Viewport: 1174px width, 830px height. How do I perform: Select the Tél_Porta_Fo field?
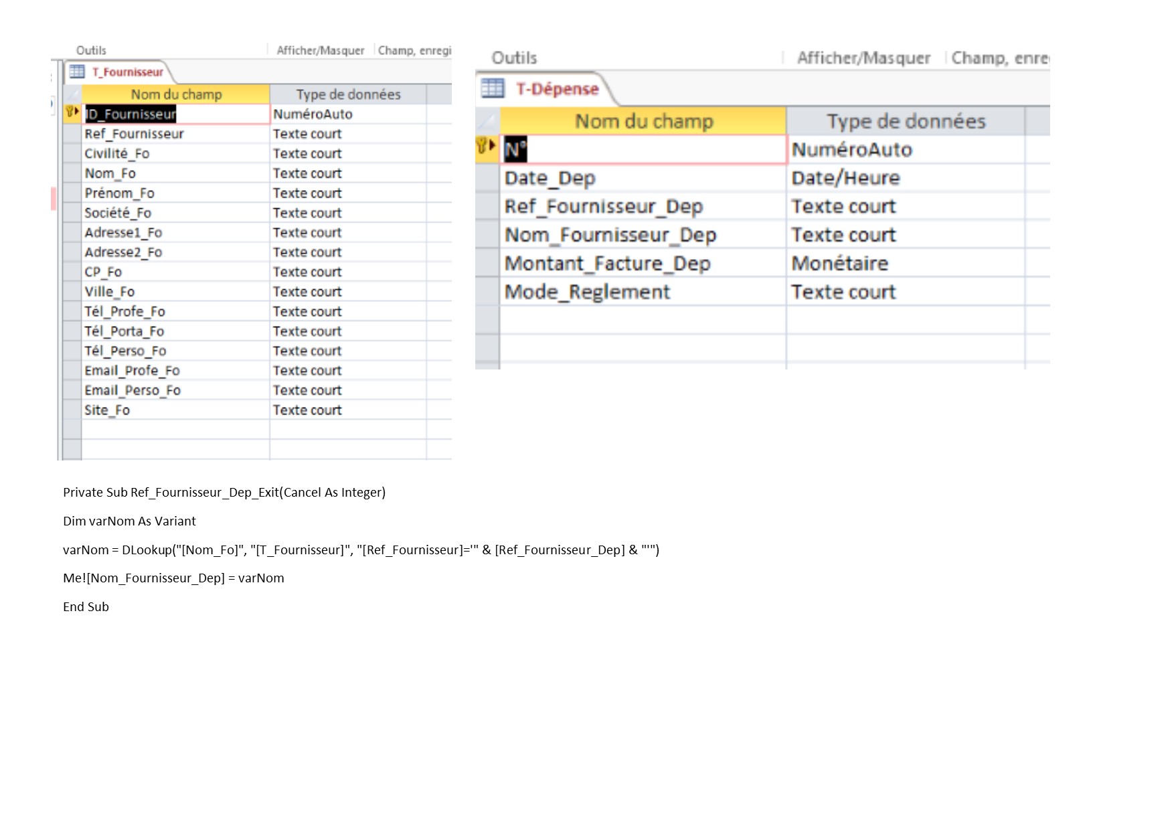[x=176, y=331]
